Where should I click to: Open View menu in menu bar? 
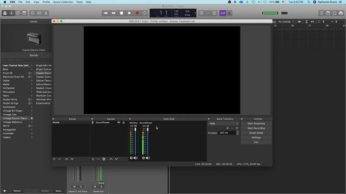36,2
